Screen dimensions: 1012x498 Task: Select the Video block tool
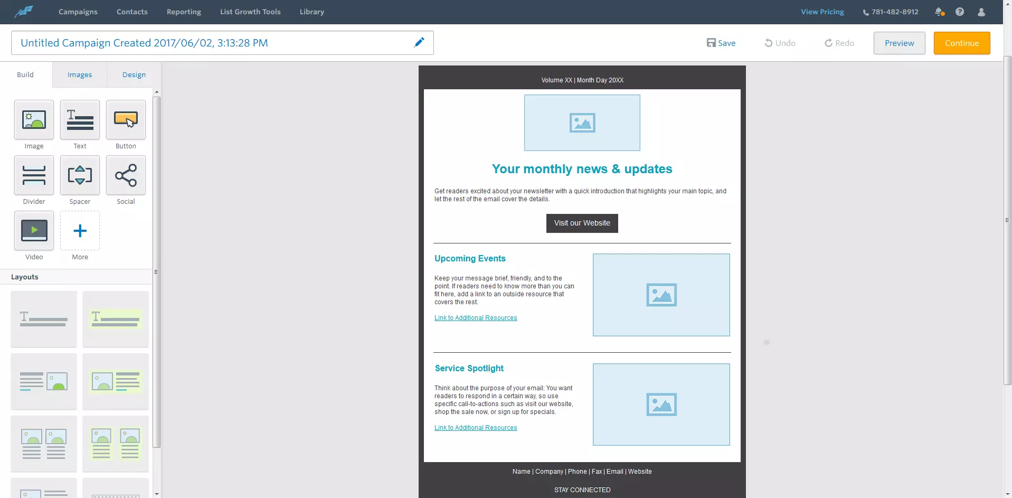34,231
